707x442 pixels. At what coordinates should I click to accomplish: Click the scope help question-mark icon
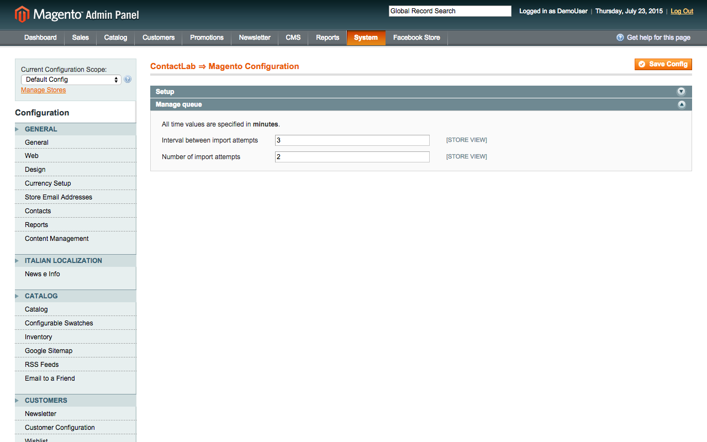point(128,80)
